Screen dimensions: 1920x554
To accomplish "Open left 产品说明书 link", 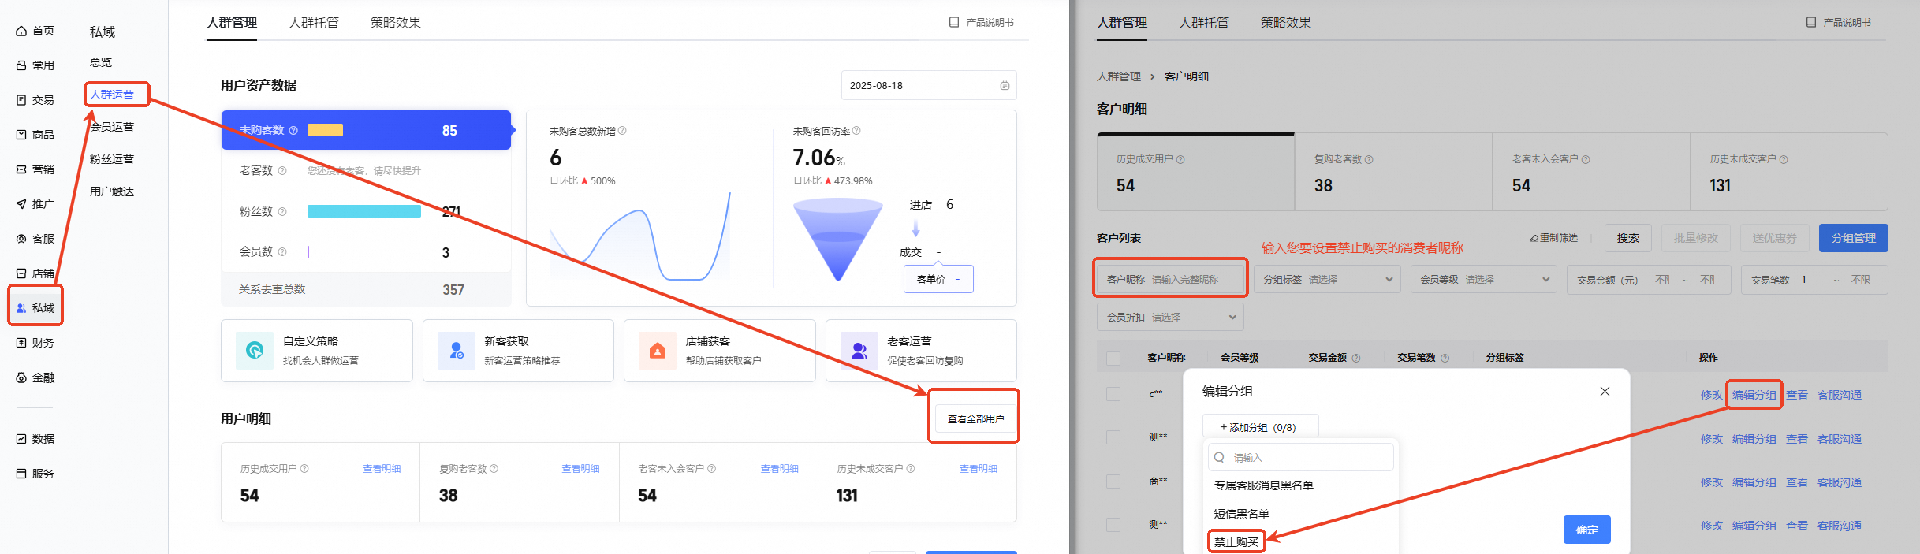I will point(982,22).
